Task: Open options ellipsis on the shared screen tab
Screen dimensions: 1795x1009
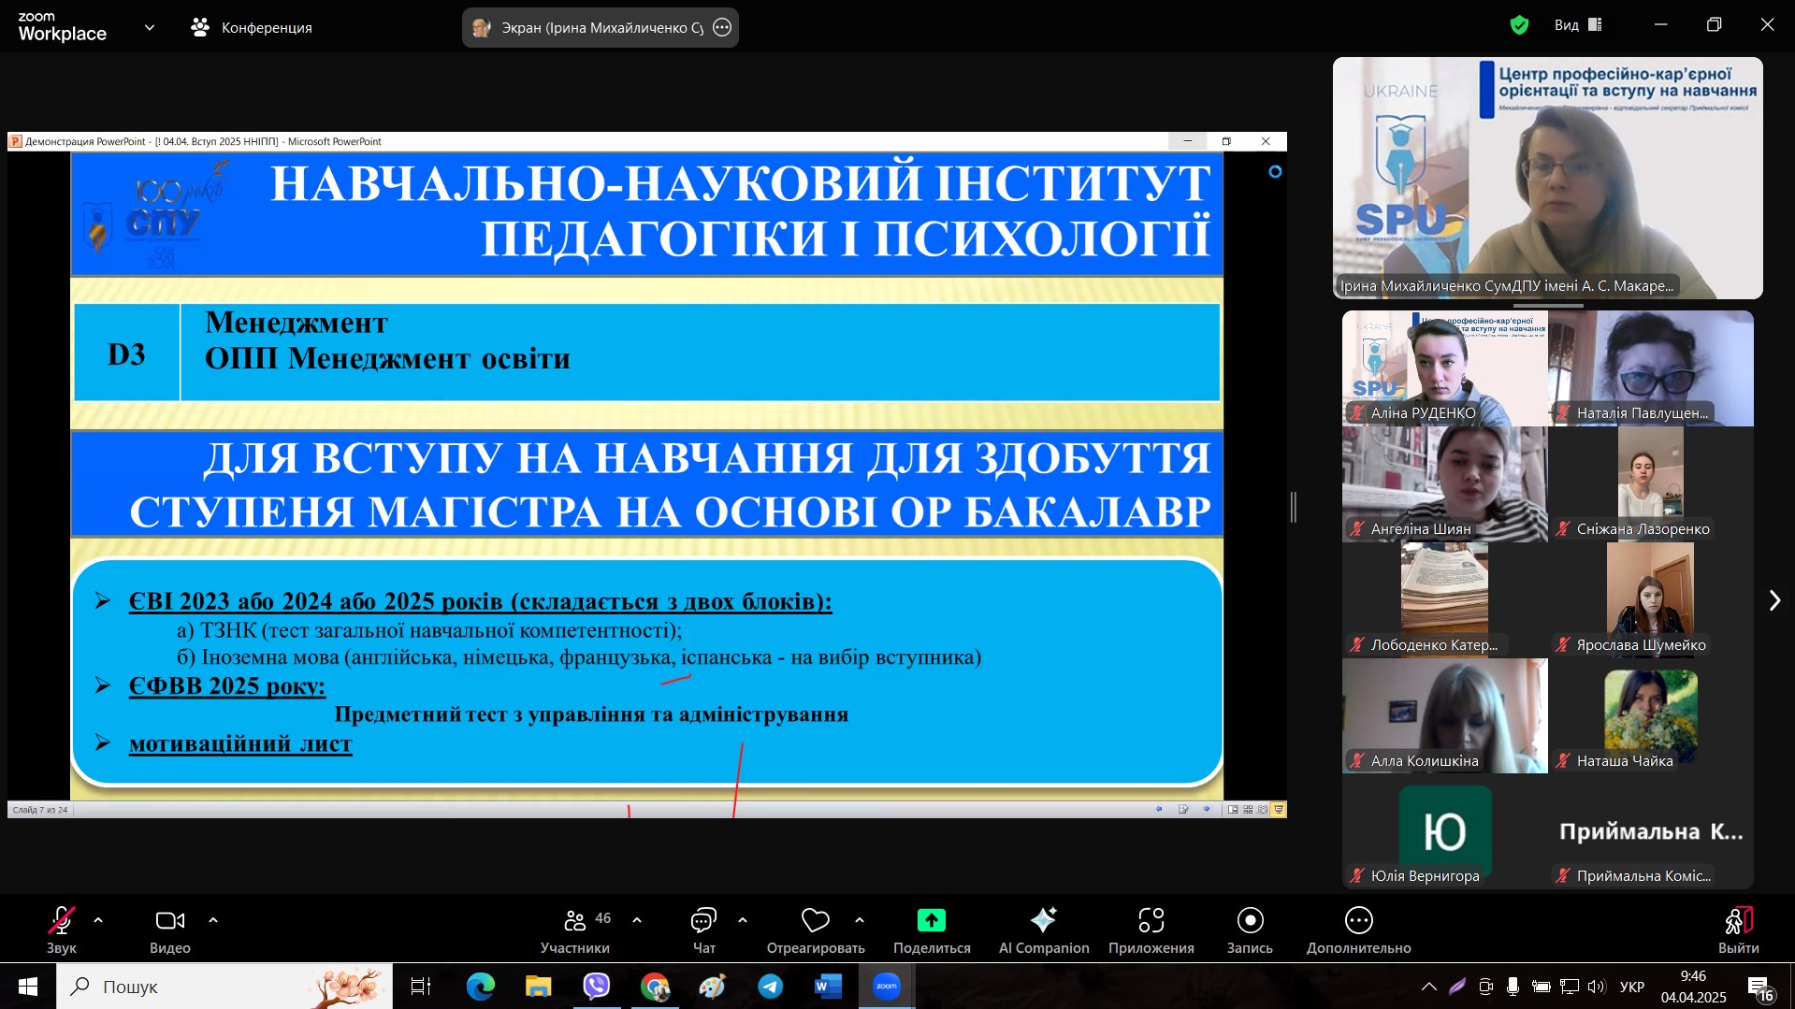Action: point(722,28)
